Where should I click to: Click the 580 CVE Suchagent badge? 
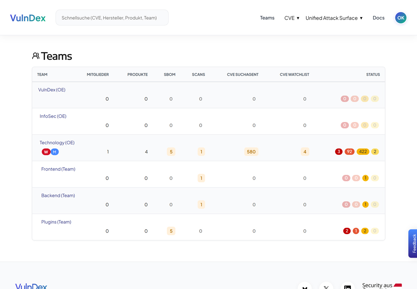251,152
